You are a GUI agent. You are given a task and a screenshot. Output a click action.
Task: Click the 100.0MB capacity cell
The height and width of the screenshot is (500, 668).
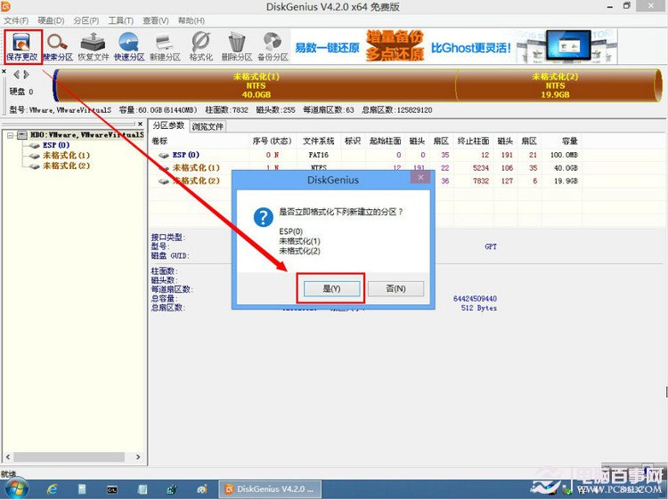coord(564,155)
